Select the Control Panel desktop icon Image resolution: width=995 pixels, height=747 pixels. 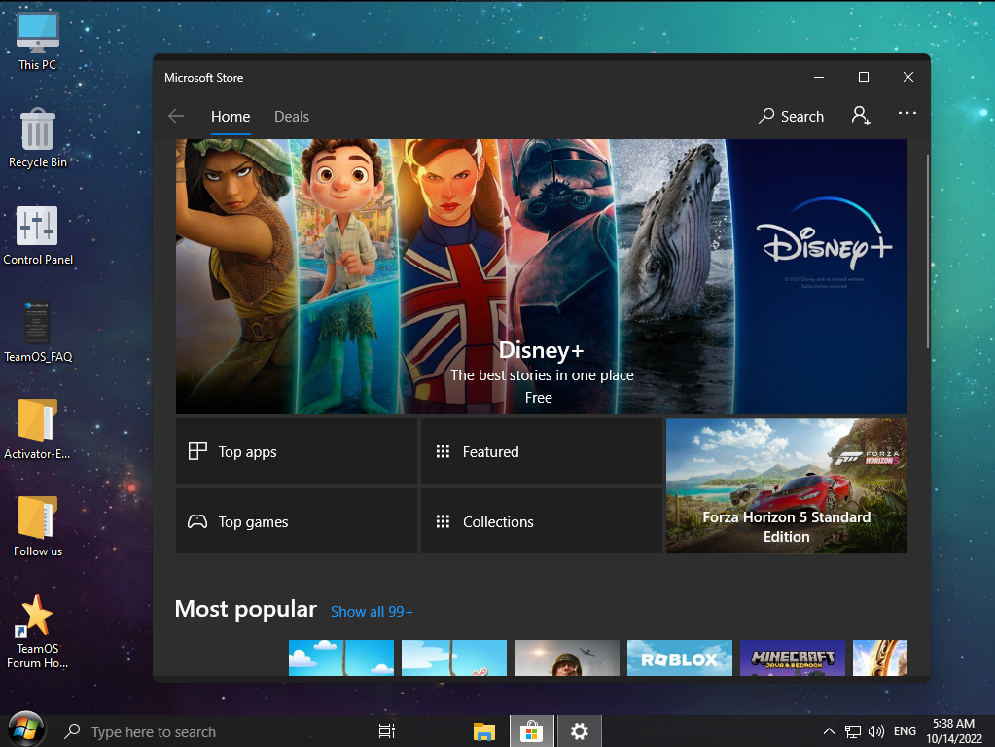pyautogui.click(x=37, y=235)
